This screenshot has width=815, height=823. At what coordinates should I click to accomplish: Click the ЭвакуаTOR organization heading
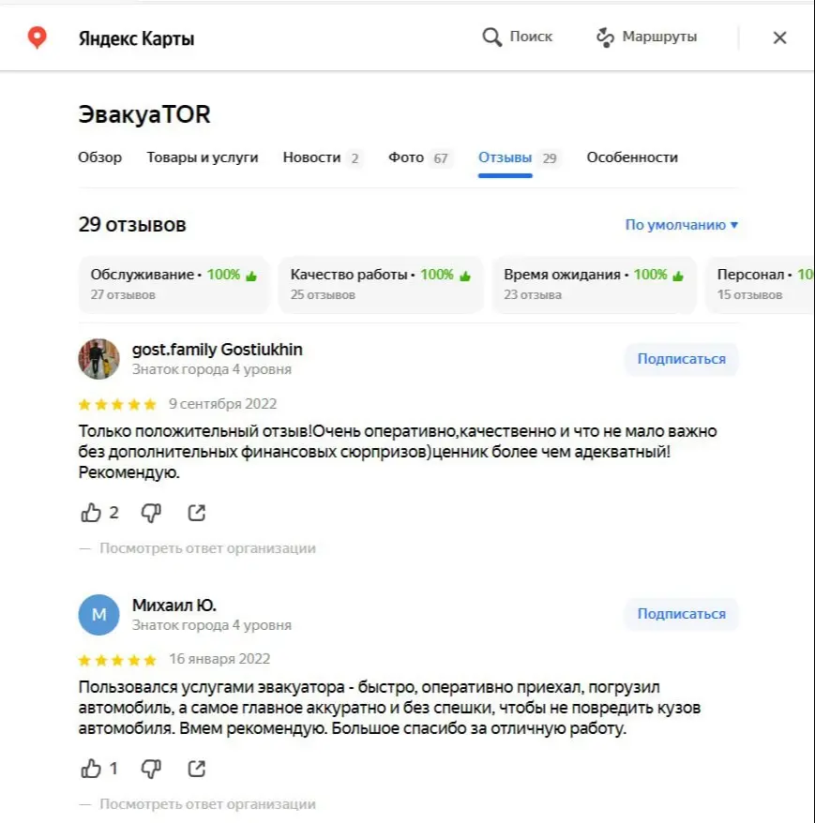tap(144, 114)
